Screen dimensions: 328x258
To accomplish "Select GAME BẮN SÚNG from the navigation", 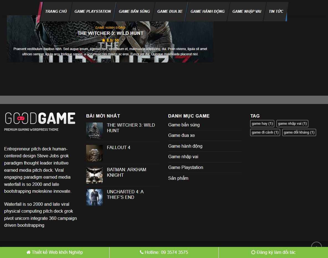I will 134,11.
